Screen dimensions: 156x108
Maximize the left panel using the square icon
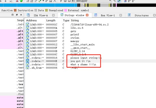tap(13, 15)
